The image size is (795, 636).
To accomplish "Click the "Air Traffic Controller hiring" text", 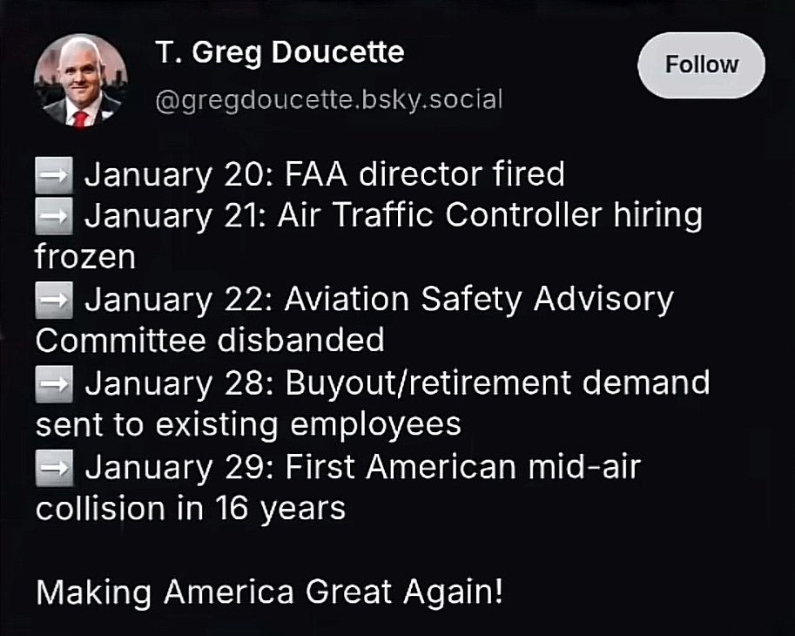I will (490, 215).
